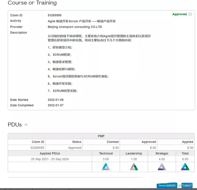The image size is (197, 190).
Task: Click the Strategic column header
Action: pos(162,153)
